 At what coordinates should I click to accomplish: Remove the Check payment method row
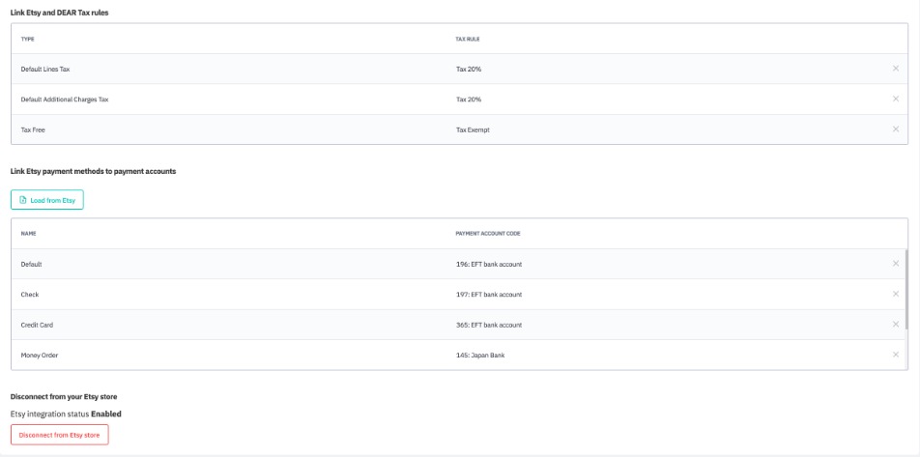[x=895, y=294]
